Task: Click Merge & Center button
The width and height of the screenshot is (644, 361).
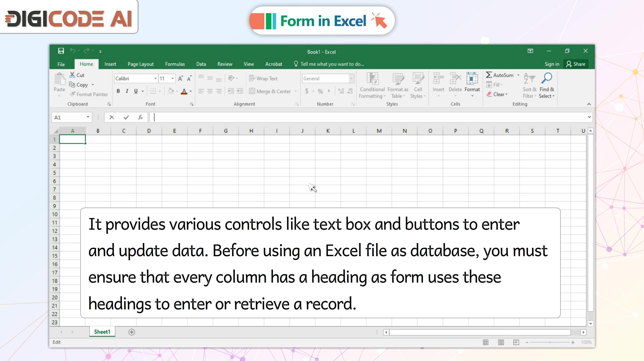Action: [x=270, y=91]
